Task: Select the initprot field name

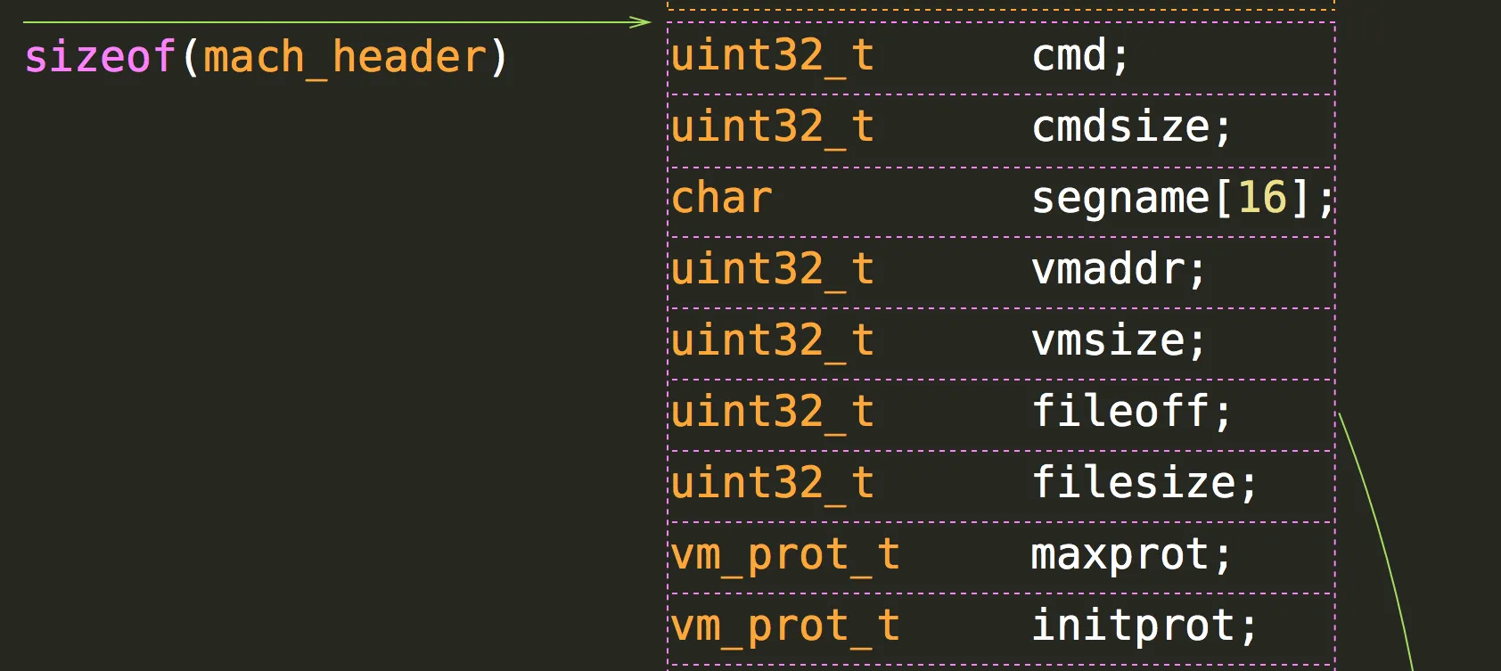Action: (x=1144, y=626)
